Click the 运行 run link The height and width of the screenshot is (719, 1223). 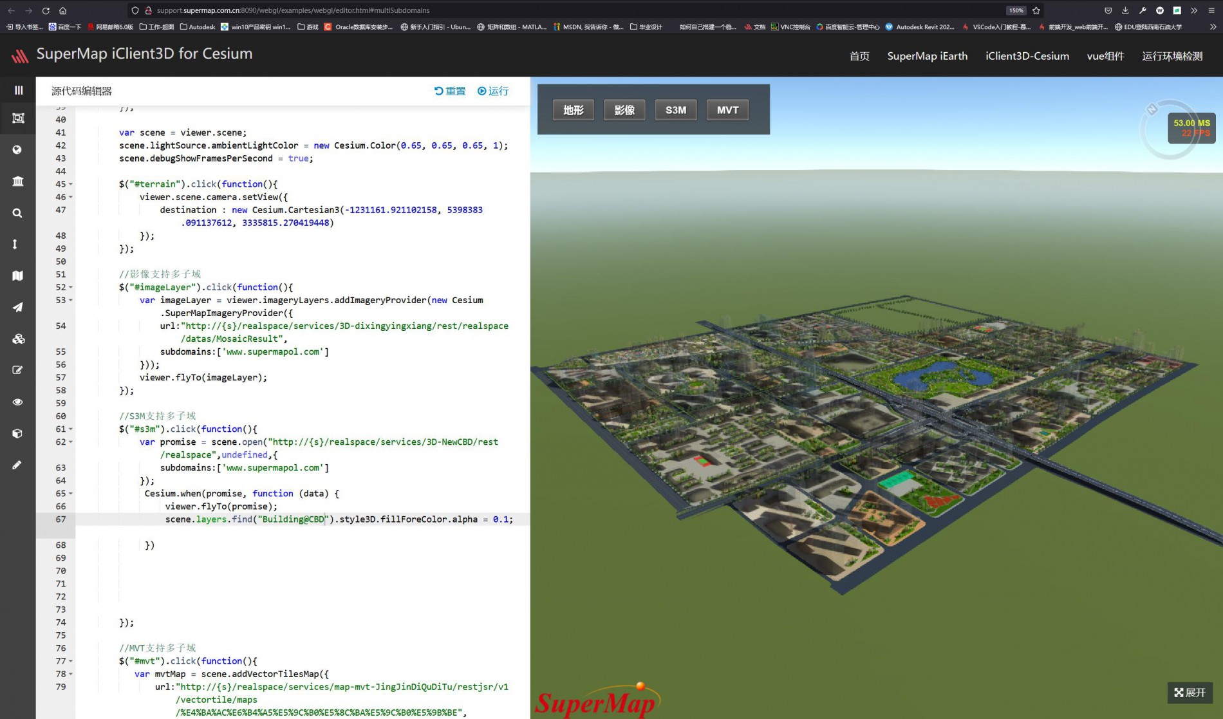[x=492, y=91]
